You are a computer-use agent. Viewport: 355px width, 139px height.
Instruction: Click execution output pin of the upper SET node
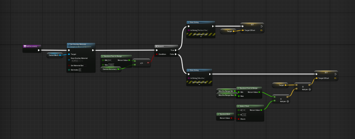(x=262, y=26)
